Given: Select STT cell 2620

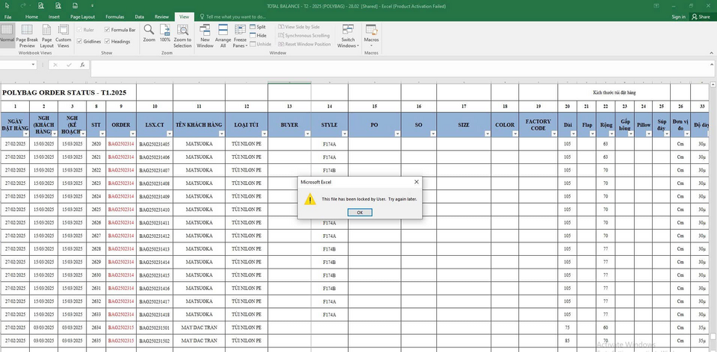Looking at the screenshot, I should 96,144.
